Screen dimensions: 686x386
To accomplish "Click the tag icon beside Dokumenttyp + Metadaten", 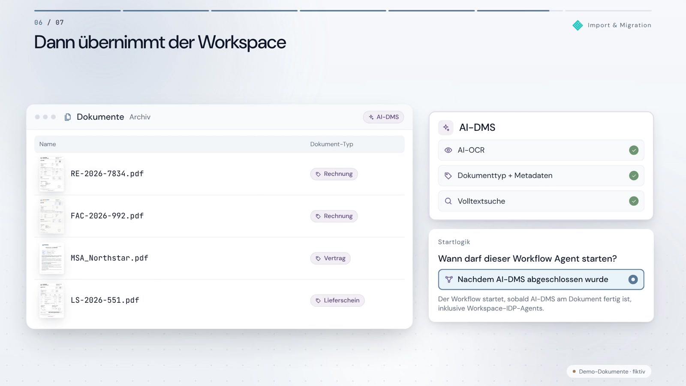I will [x=448, y=176].
